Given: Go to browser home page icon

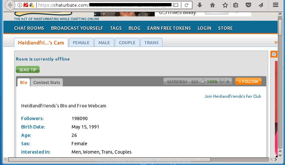Looking at the screenshot, I should tap(212, 5).
